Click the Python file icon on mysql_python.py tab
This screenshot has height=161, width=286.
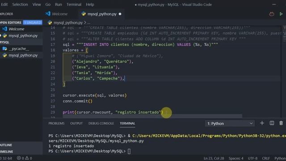(x=84, y=14)
